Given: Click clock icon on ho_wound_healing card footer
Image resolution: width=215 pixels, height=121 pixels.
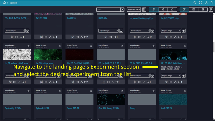Looking at the screenshot, I should pyautogui.click(x=148, y=37).
